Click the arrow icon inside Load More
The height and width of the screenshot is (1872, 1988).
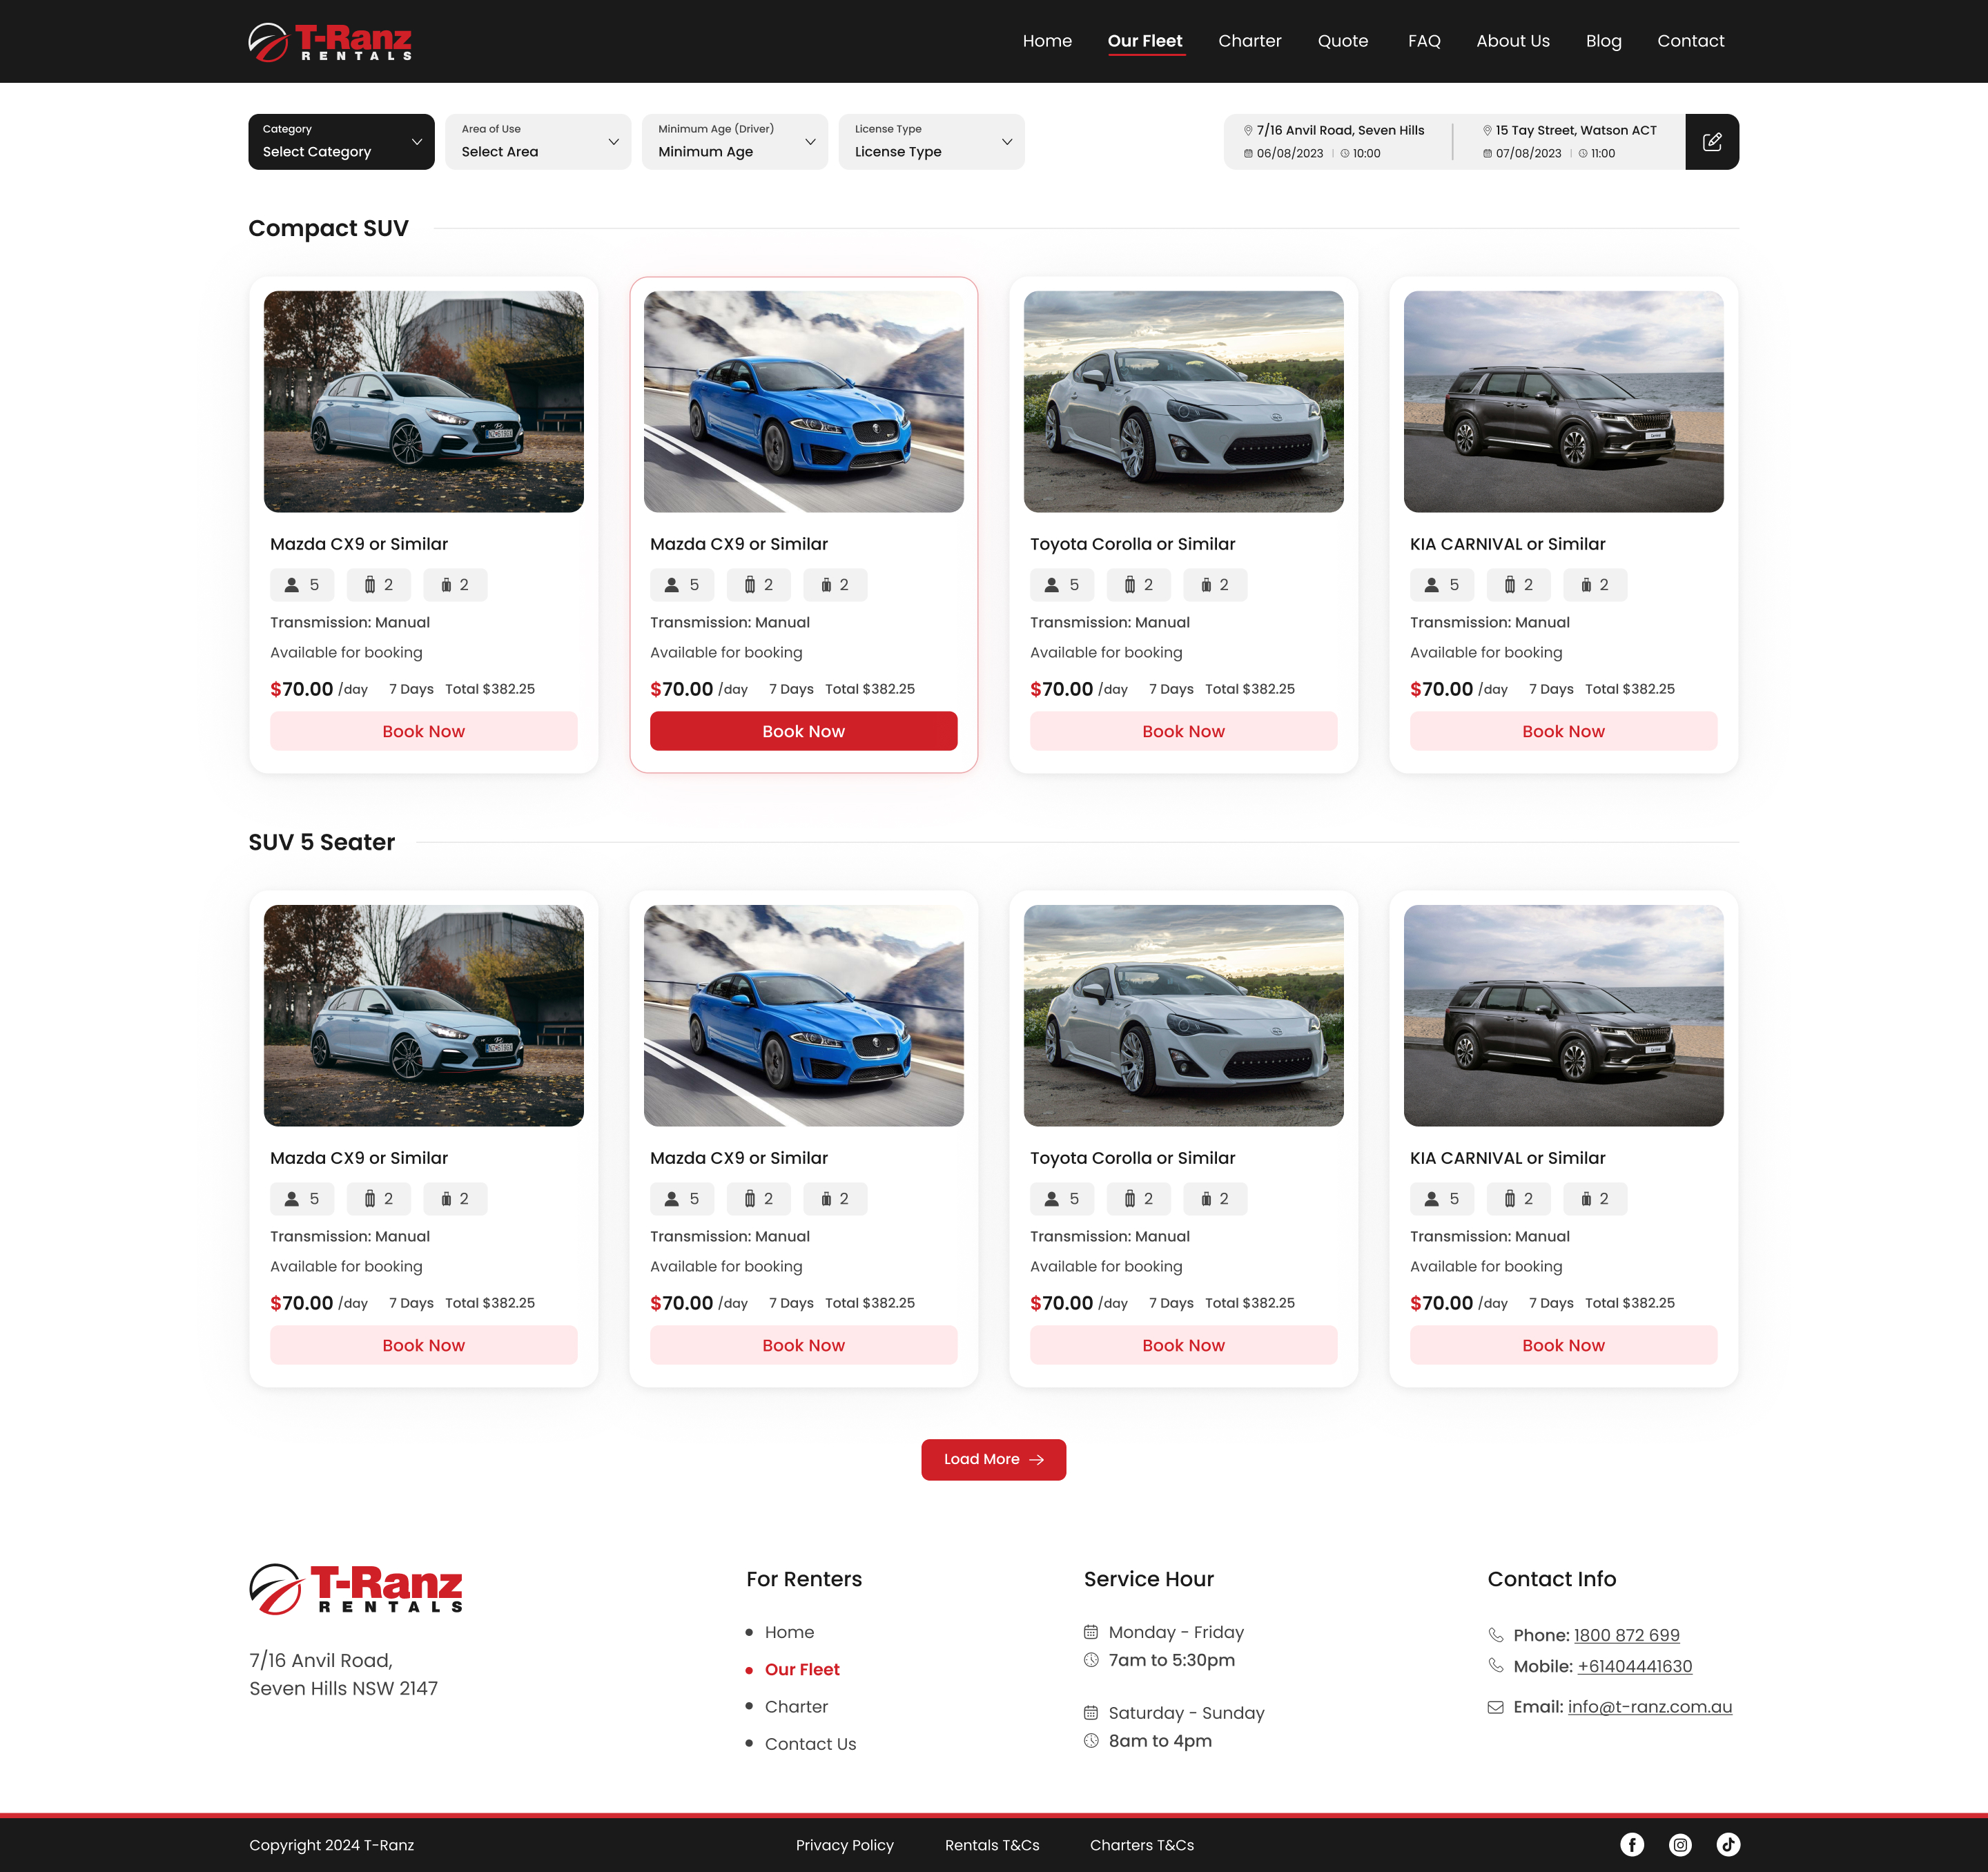tap(1037, 1460)
